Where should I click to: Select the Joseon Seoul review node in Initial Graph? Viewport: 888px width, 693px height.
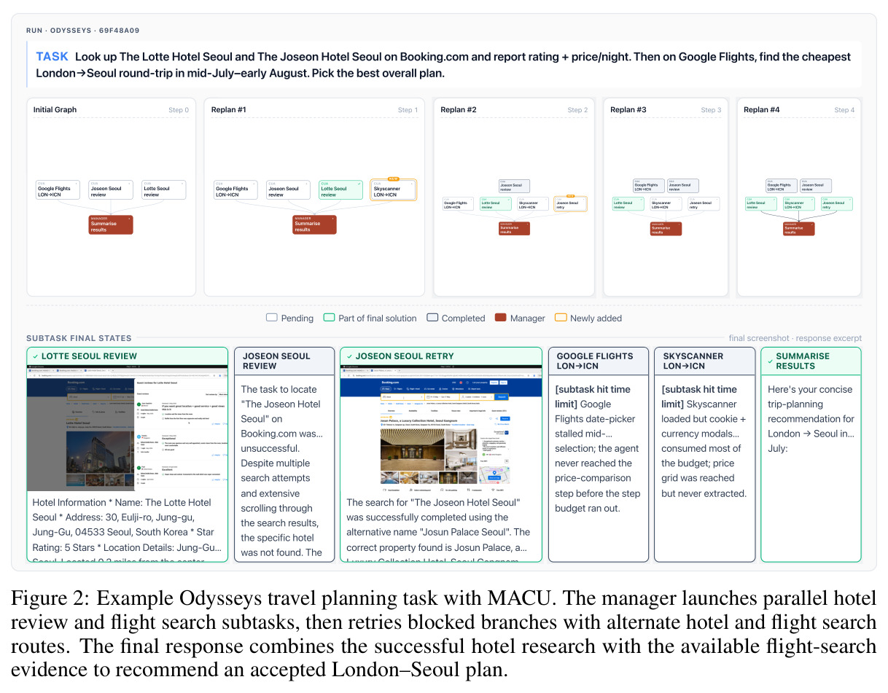[x=110, y=191]
